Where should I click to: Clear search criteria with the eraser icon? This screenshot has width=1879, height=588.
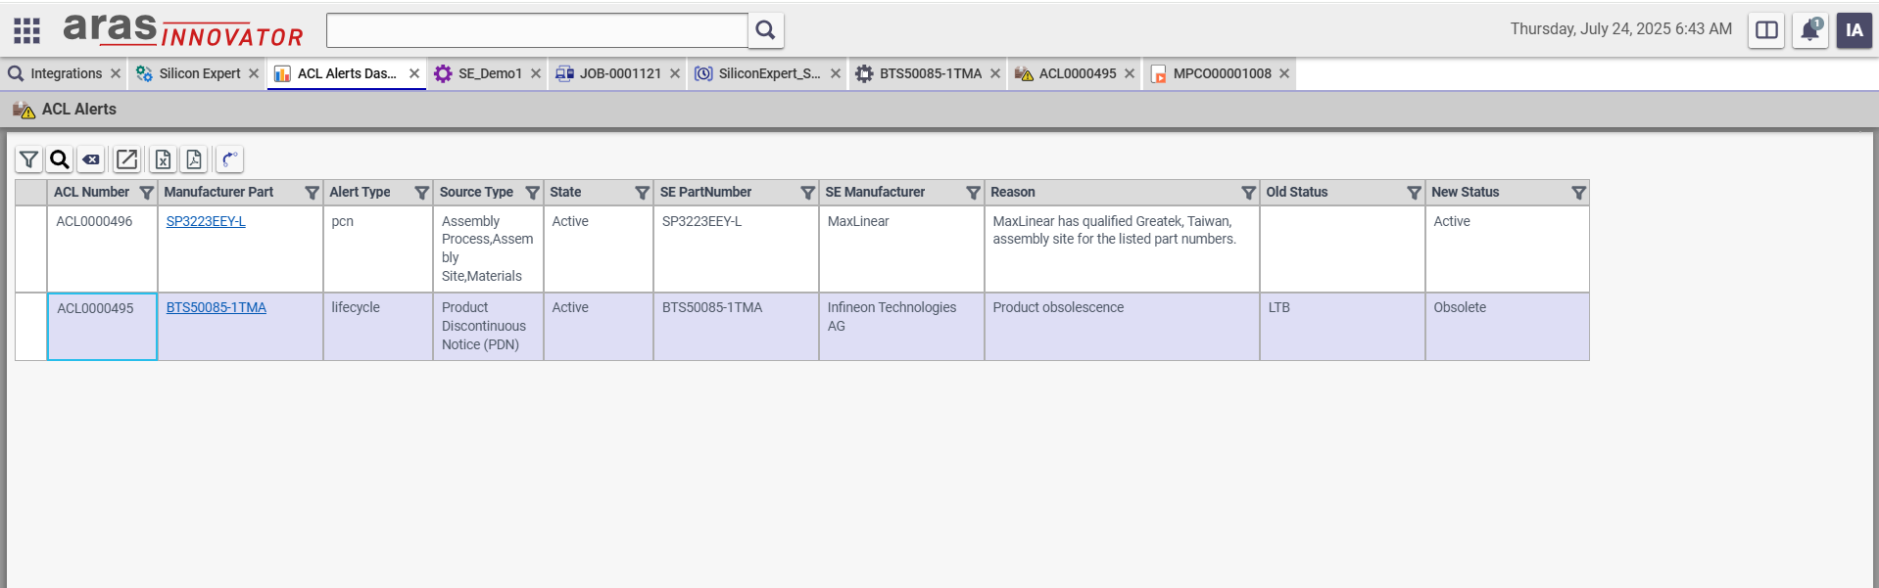point(91,159)
